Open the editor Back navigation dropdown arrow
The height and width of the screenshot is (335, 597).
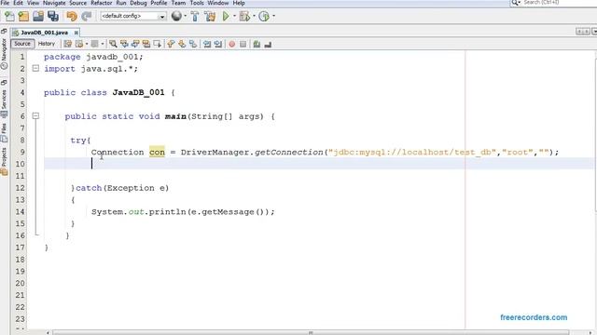pyautogui.click(x=87, y=44)
